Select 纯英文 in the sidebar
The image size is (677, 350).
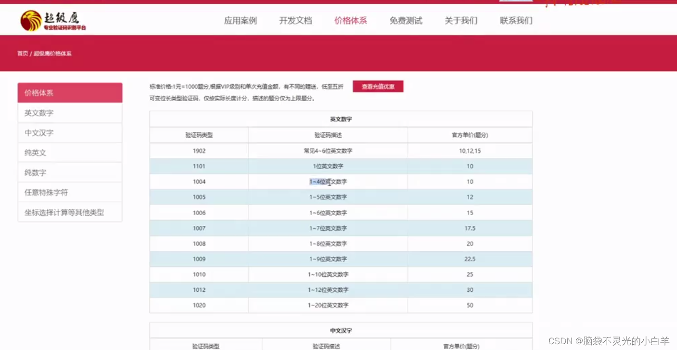point(70,153)
